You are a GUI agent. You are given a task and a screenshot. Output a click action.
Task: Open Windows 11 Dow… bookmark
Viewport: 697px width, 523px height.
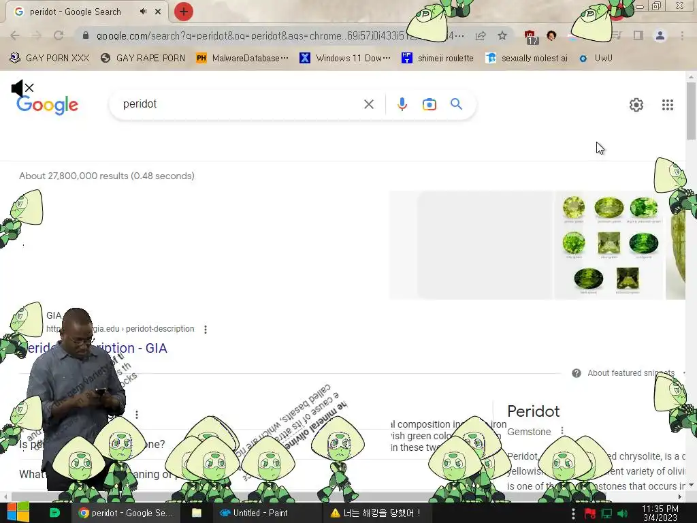tap(345, 58)
